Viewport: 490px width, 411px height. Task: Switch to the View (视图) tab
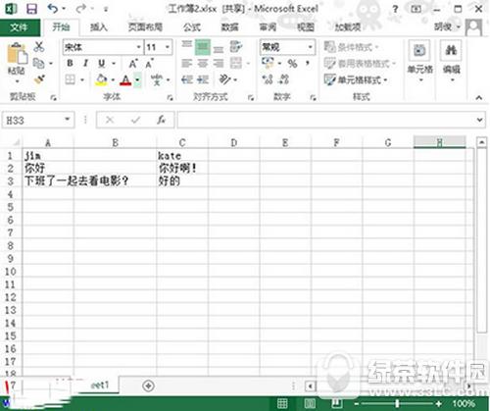click(305, 27)
